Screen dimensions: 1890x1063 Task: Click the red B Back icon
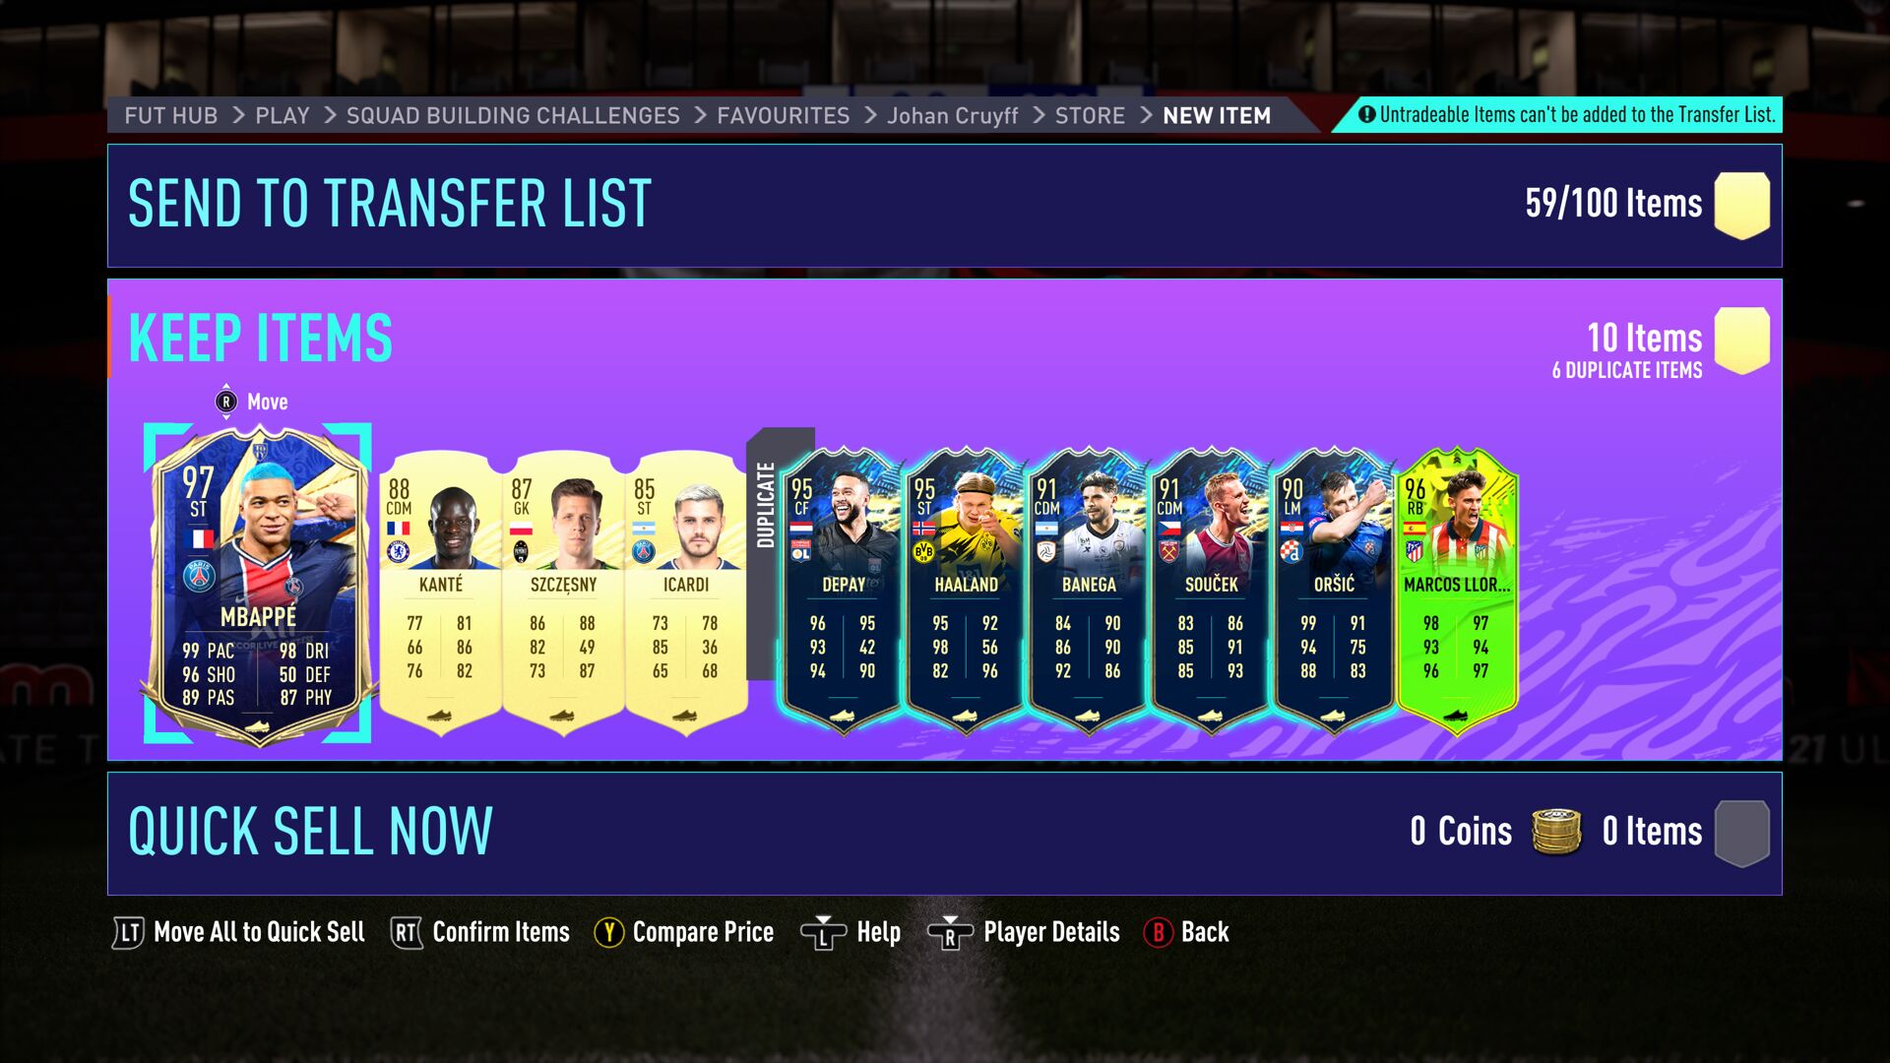pyautogui.click(x=1158, y=932)
